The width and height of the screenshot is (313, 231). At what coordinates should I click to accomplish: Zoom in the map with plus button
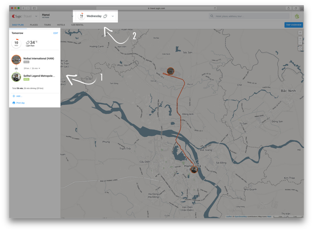(x=300, y=39)
